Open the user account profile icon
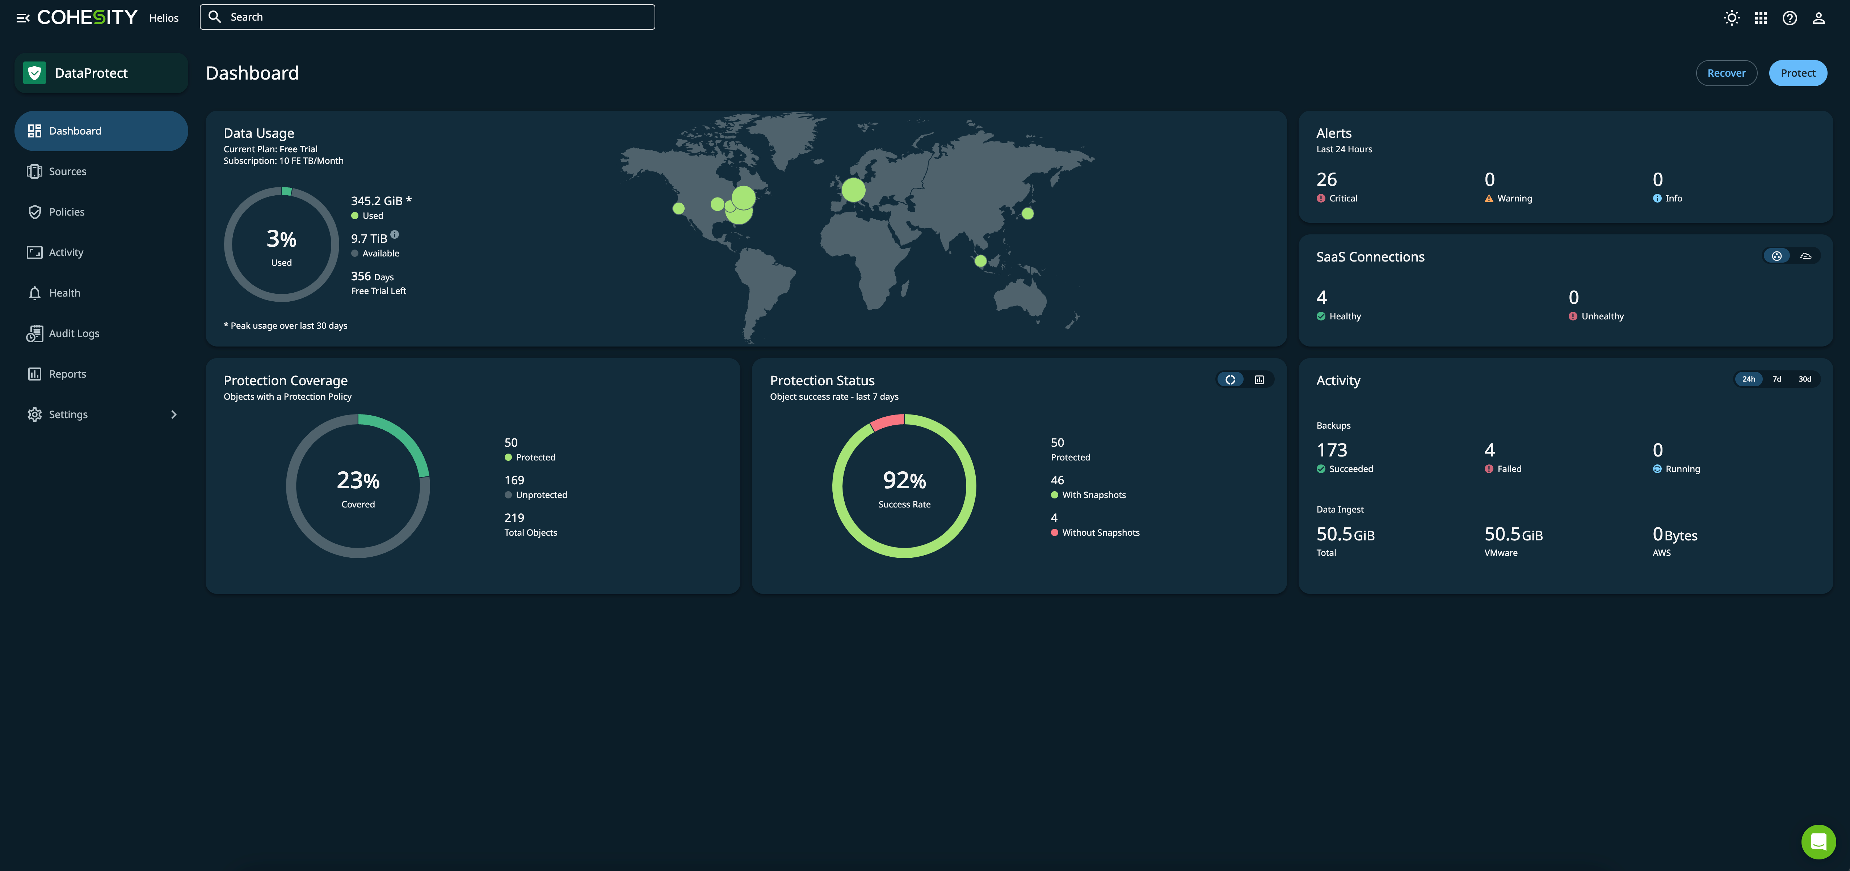This screenshot has height=871, width=1850. (x=1819, y=17)
